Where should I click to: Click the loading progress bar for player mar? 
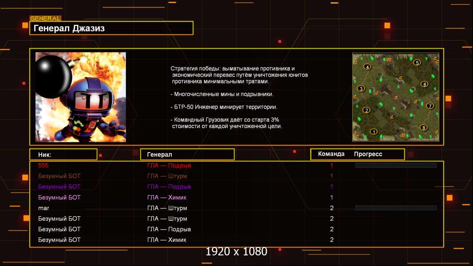click(x=396, y=208)
